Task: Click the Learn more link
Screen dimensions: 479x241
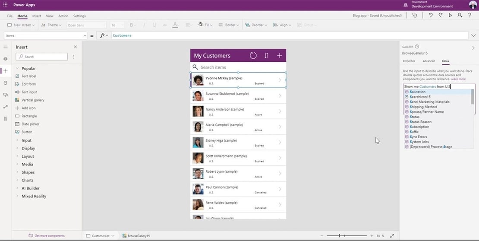Action: [x=458, y=79]
